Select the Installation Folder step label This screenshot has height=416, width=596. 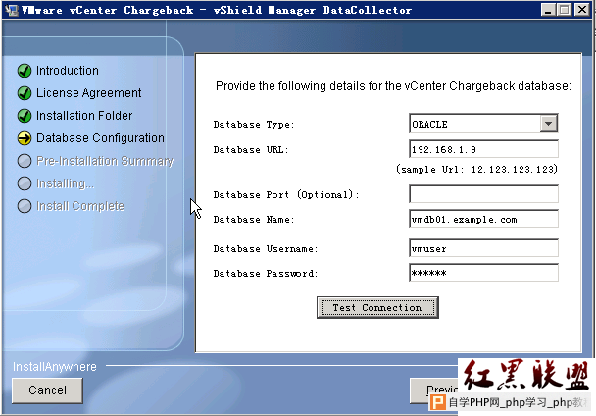coord(84,116)
